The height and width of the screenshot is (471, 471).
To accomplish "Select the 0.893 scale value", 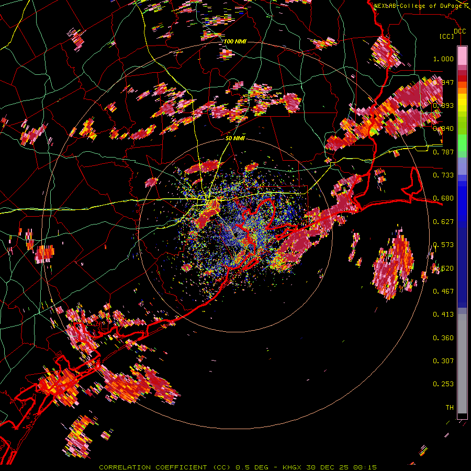I will (x=443, y=105).
